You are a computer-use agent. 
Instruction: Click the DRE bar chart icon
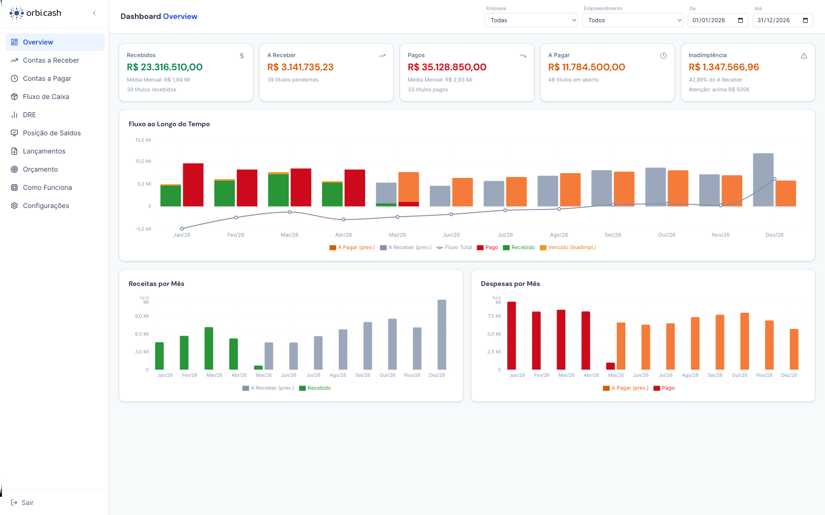14,115
